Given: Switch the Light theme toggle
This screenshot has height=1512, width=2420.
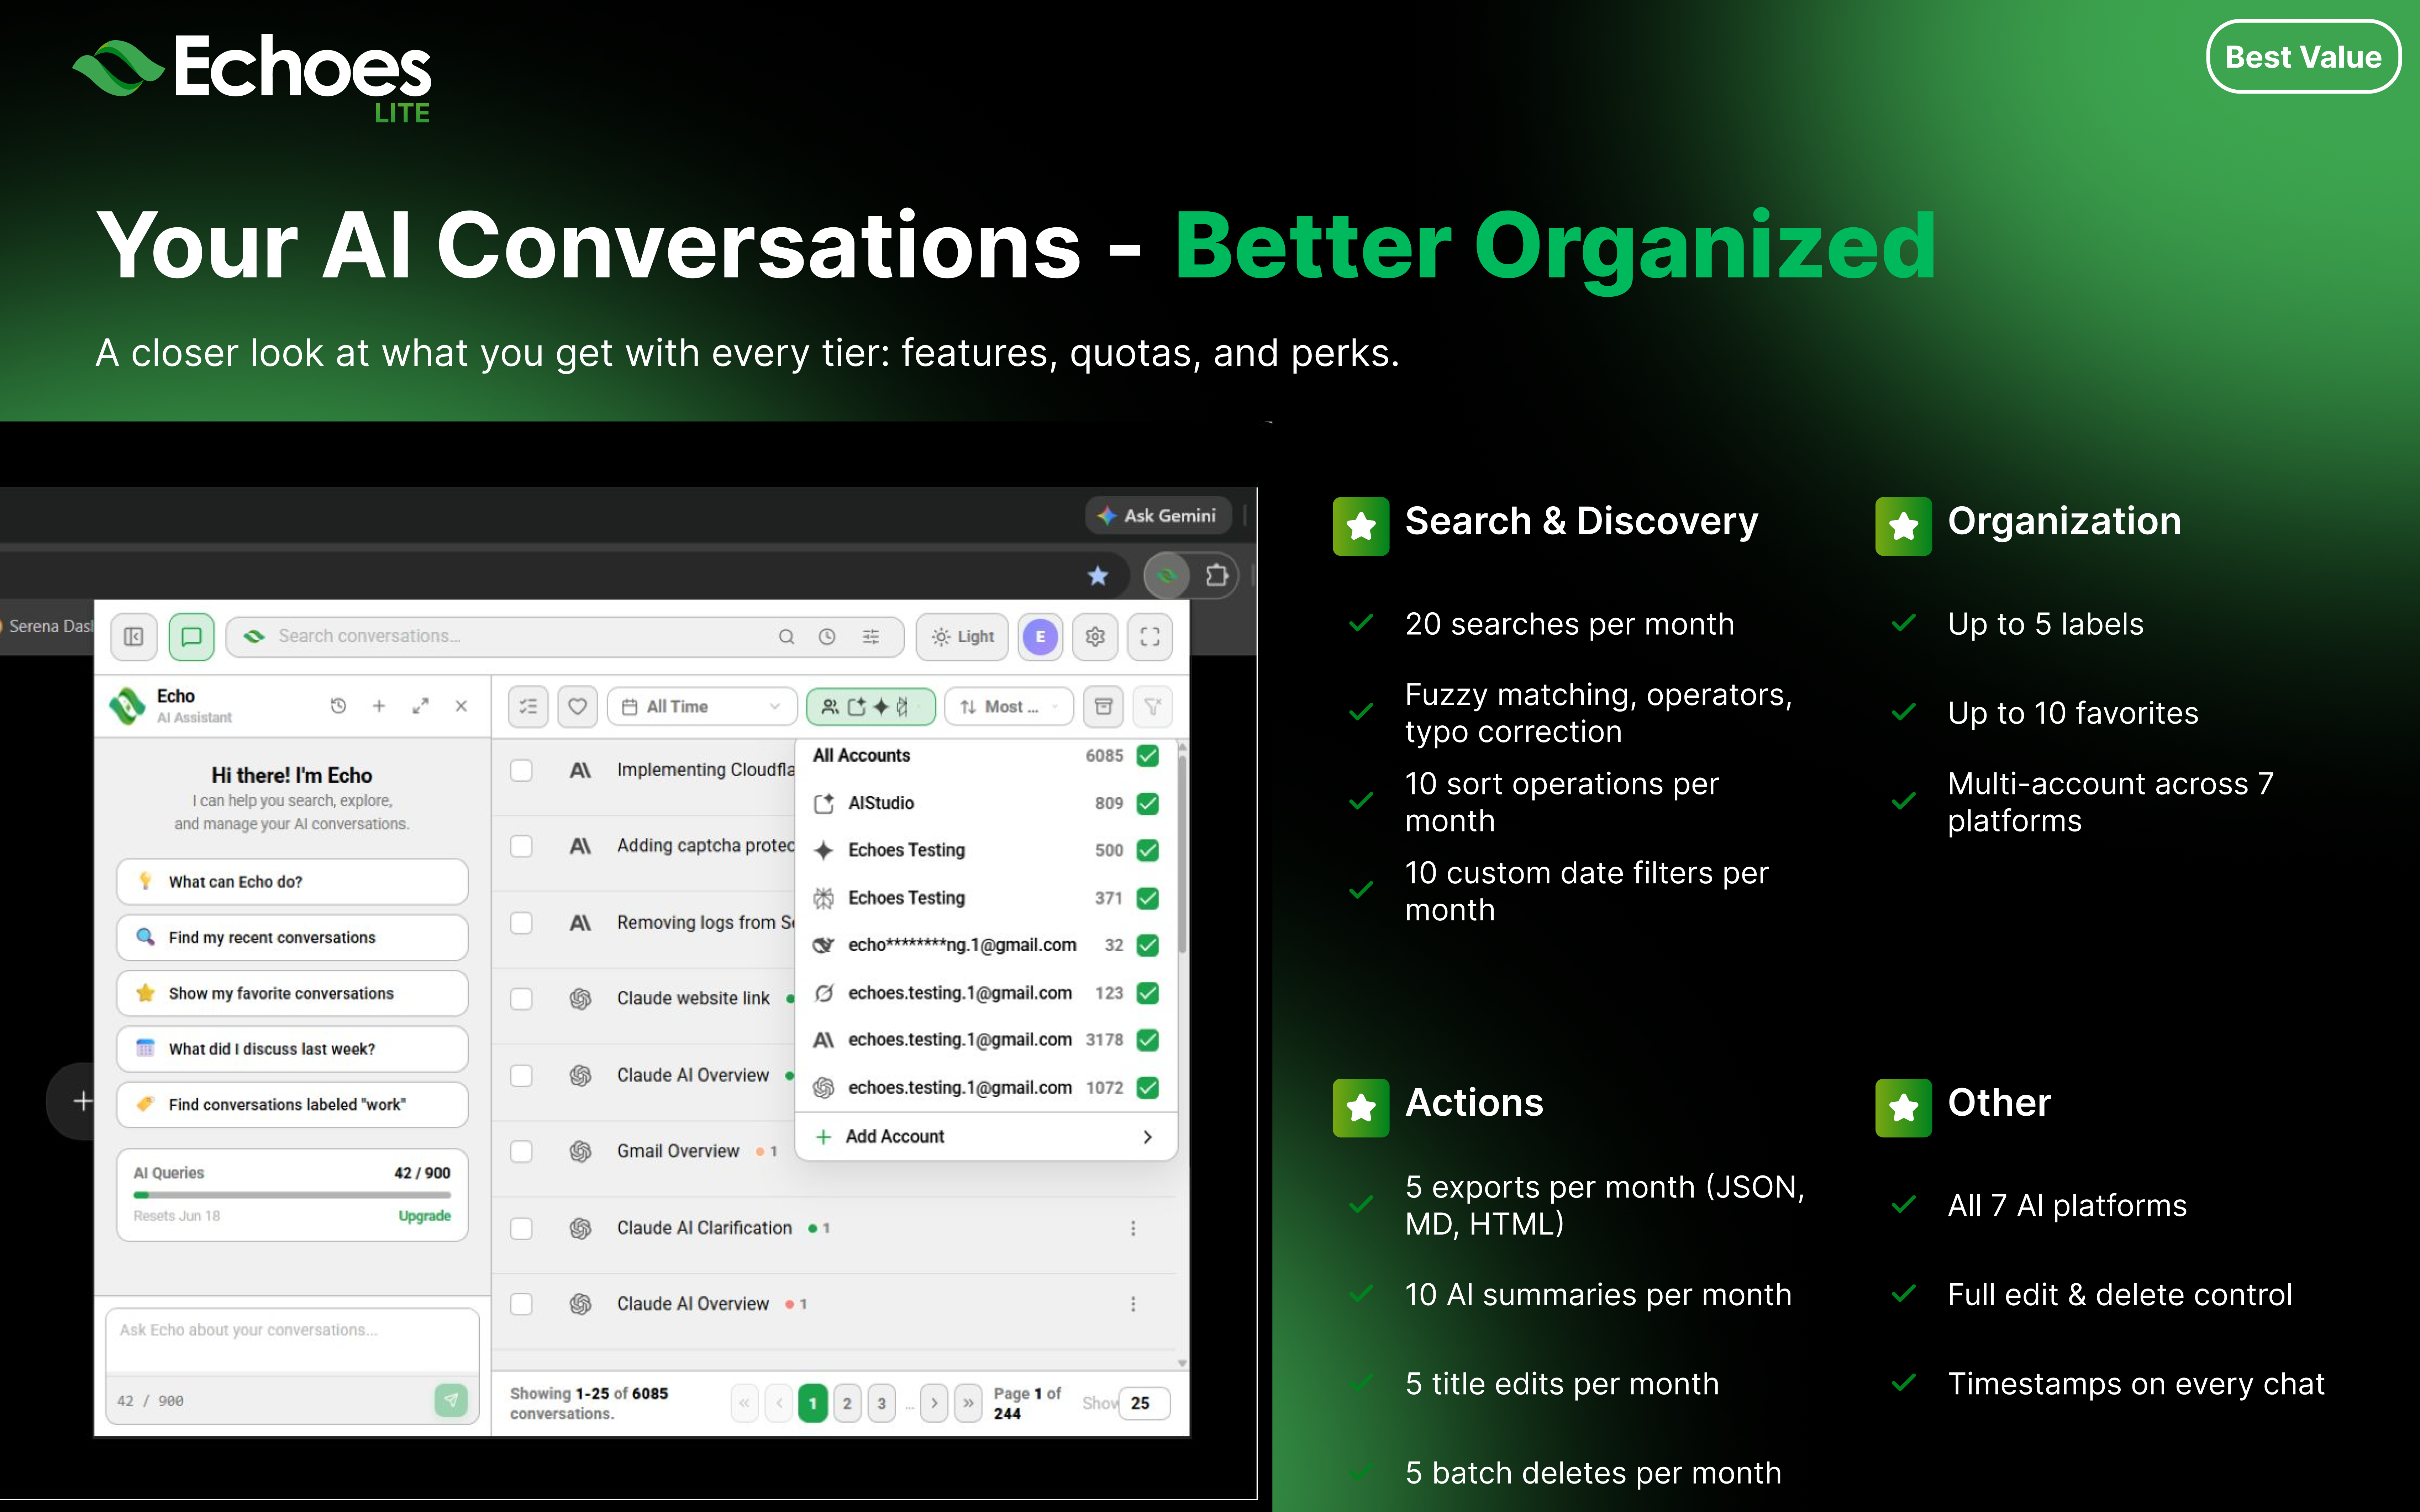Looking at the screenshot, I should [962, 637].
